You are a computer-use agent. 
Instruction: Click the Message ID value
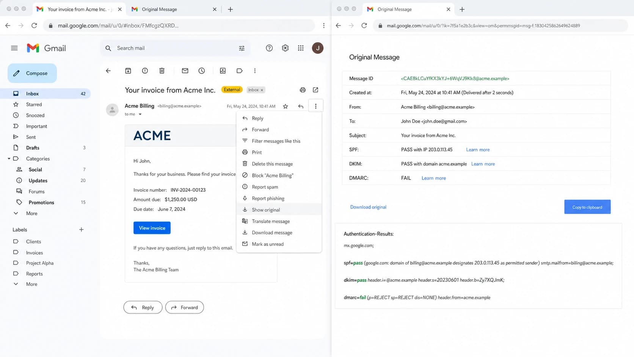coord(455,79)
